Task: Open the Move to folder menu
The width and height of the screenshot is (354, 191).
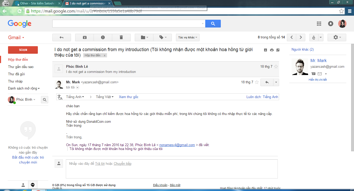Action: click(144, 37)
